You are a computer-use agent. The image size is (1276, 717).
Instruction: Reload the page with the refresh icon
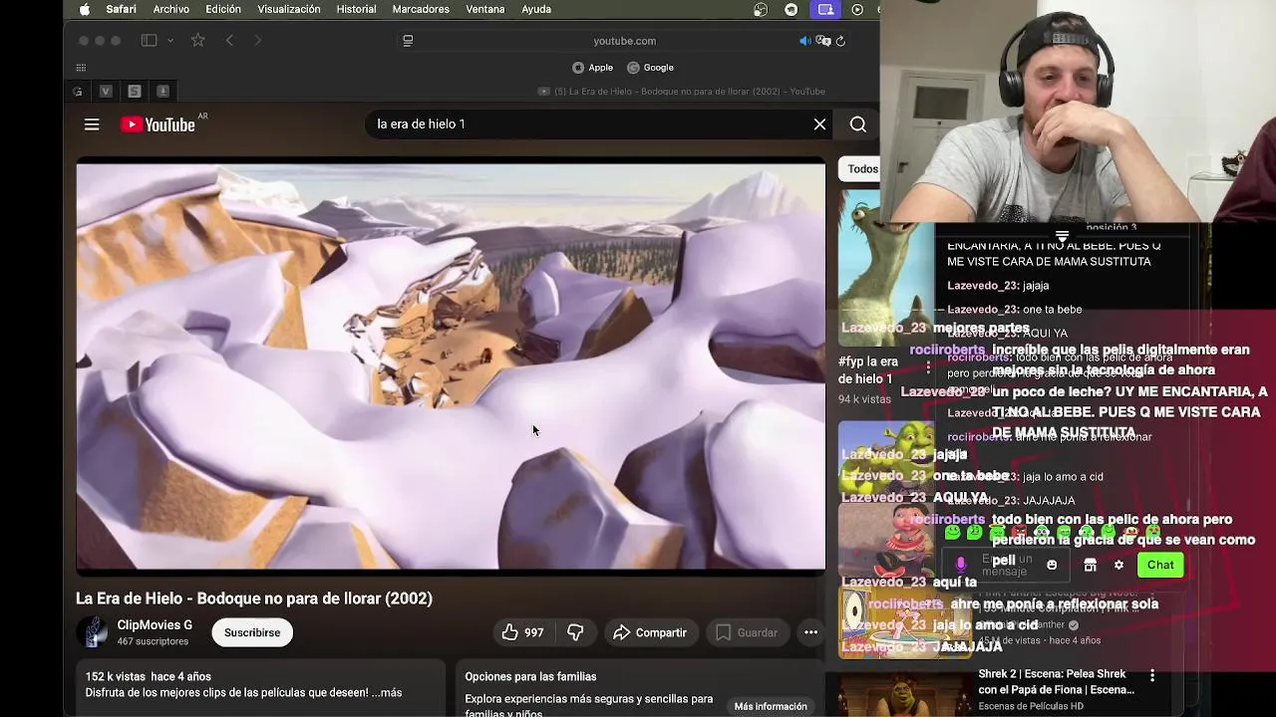point(841,41)
